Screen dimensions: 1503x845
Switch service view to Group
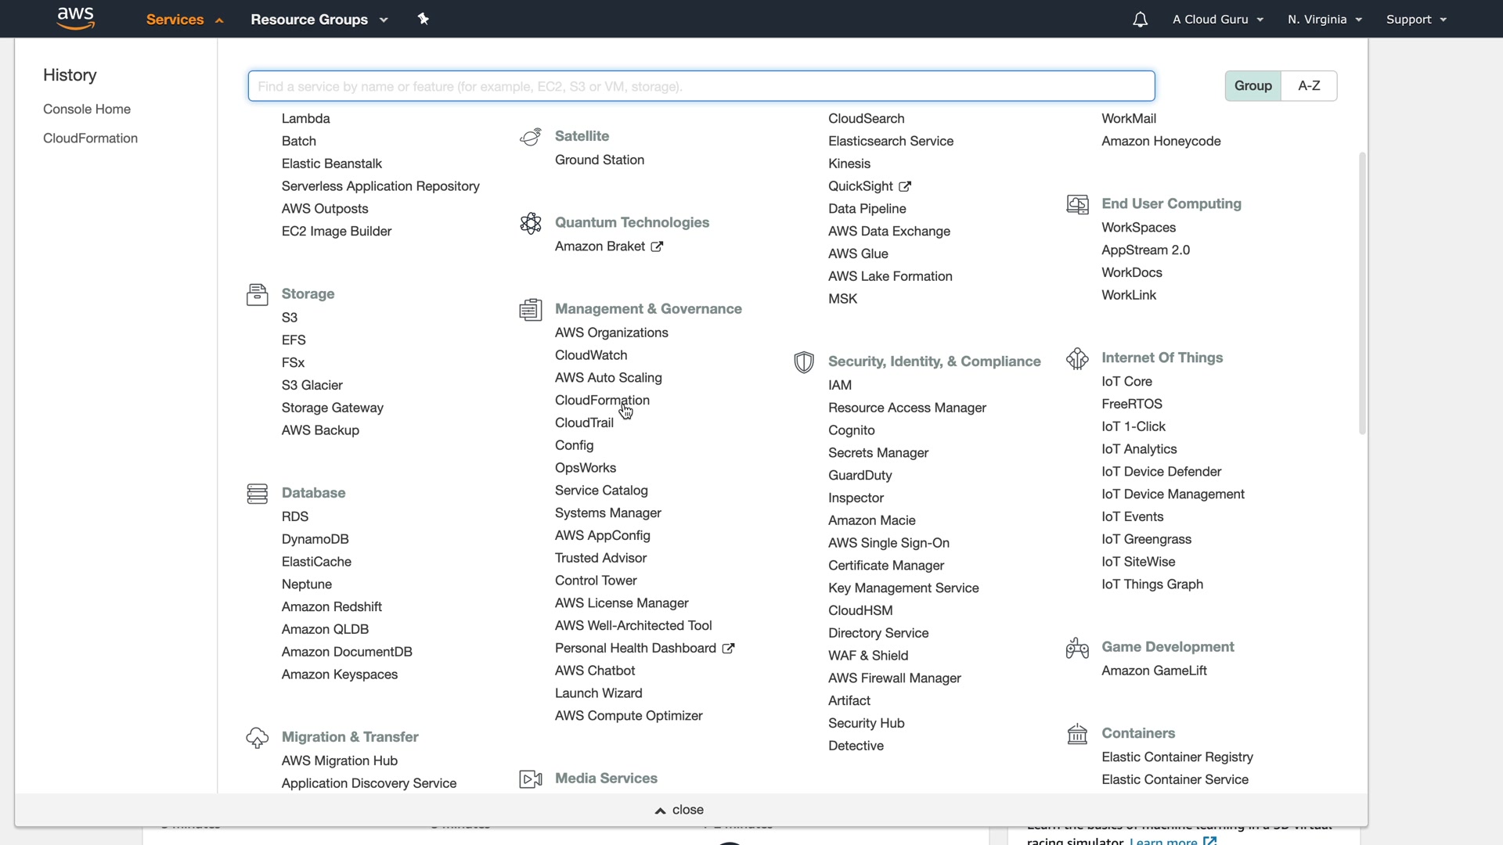point(1252,86)
